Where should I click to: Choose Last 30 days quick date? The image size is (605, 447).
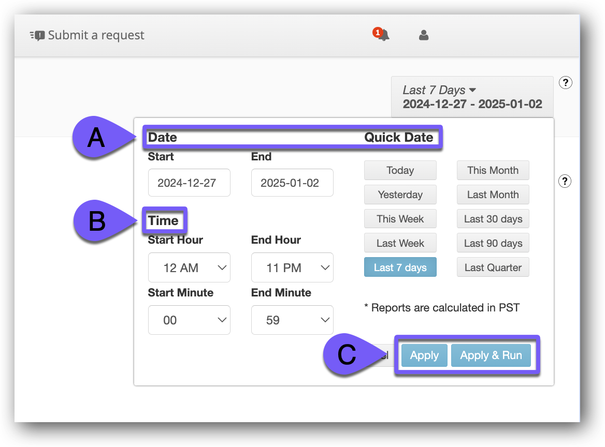point(493,219)
